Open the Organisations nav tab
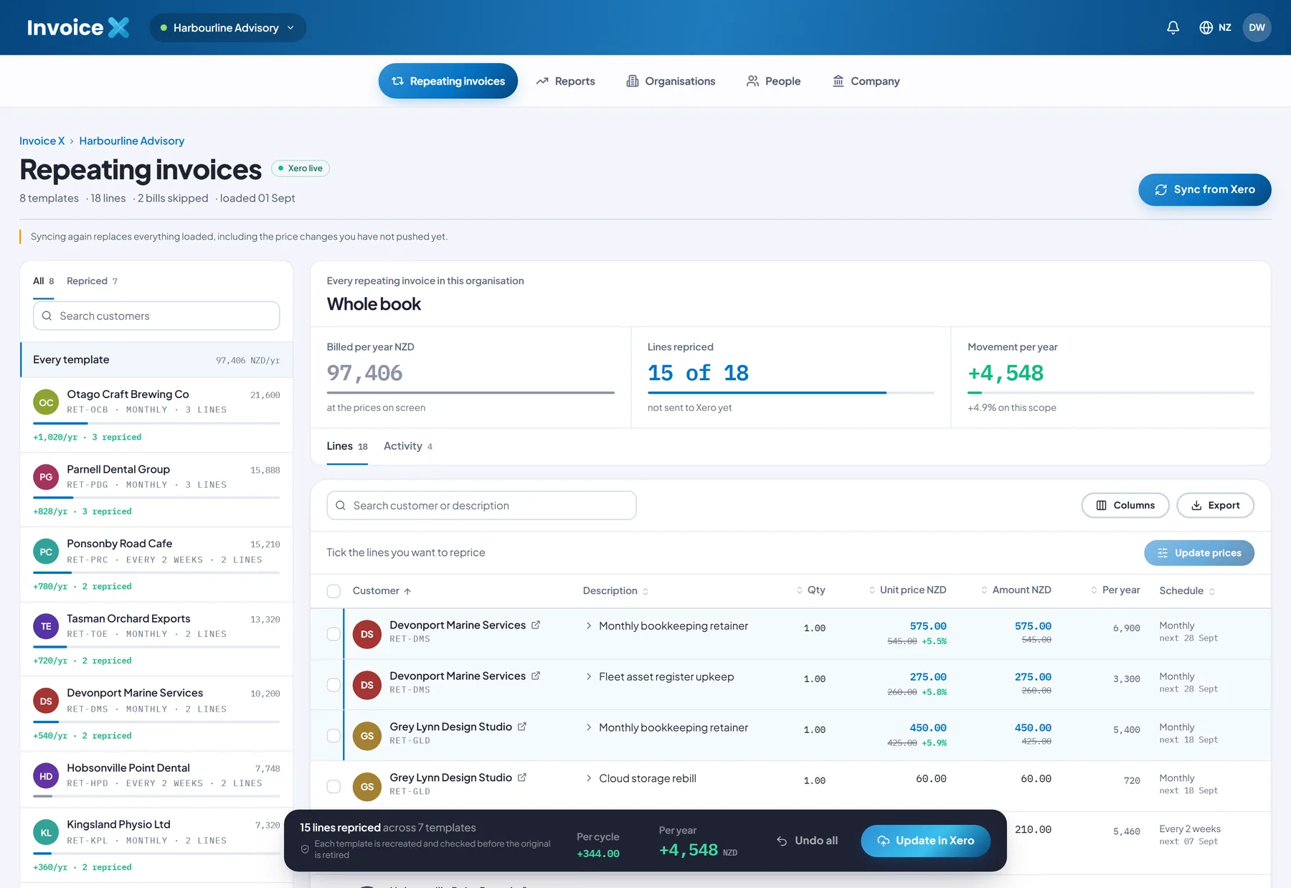This screenshot has height=888, width=1291. (x=671, y=81)
